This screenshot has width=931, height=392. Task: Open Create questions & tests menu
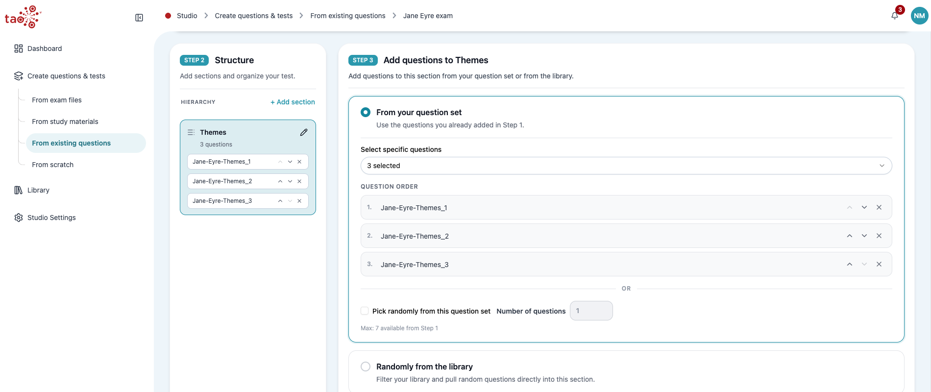point(66,76)
